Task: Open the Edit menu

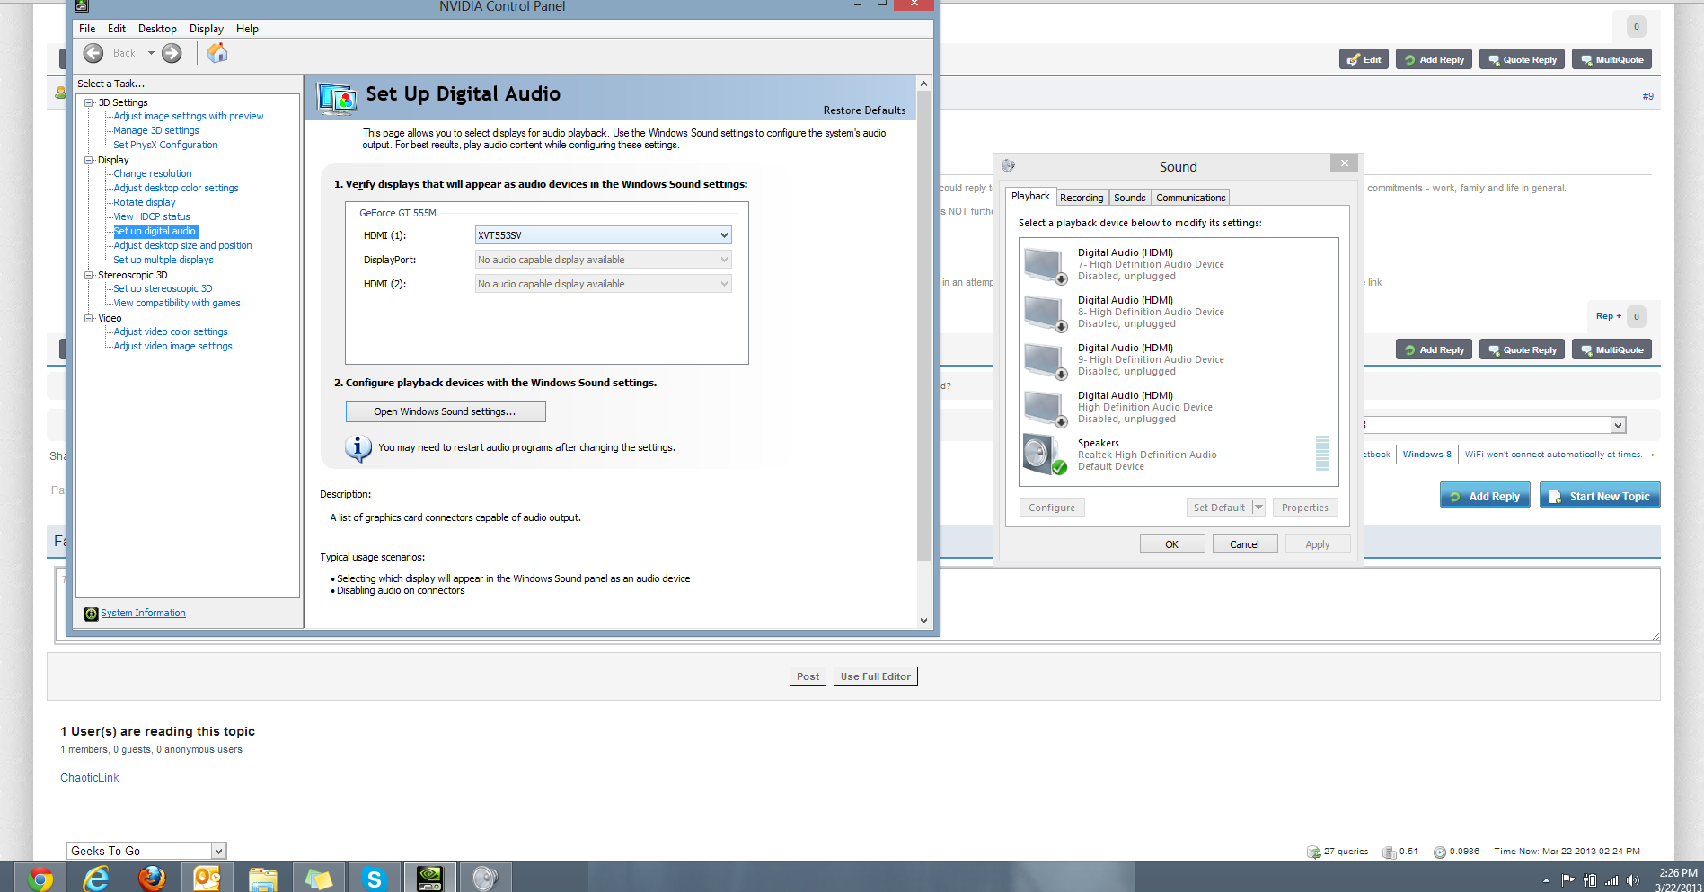Action: [117, 29]
